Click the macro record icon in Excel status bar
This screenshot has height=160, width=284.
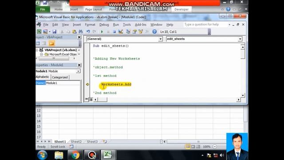tap(71, 146)
